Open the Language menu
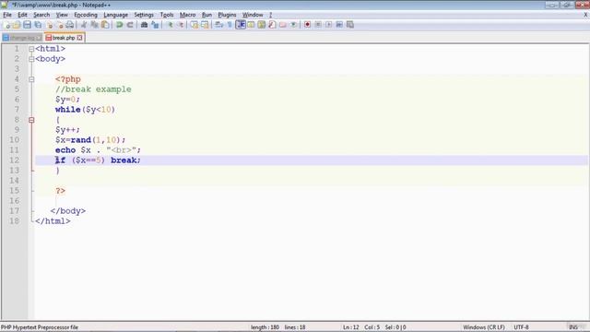This screenshot has height=332, width=590. [115, 15]
